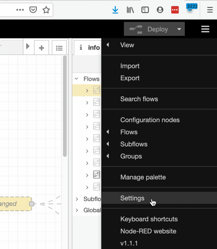217x249 pixels.
Task: Click the Deploy button
Action: click(x=149, y=29)
